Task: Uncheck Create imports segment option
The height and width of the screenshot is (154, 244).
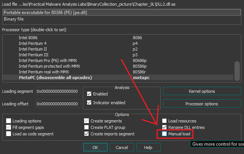Action: tap(87, 134)
